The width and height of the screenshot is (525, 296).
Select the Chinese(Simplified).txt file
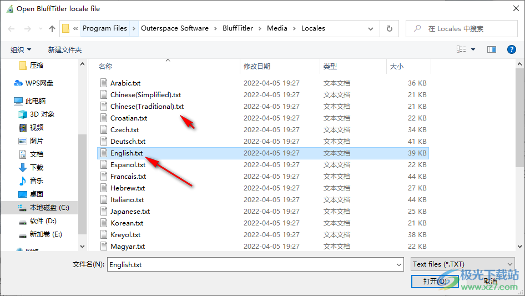pos(145,95)
